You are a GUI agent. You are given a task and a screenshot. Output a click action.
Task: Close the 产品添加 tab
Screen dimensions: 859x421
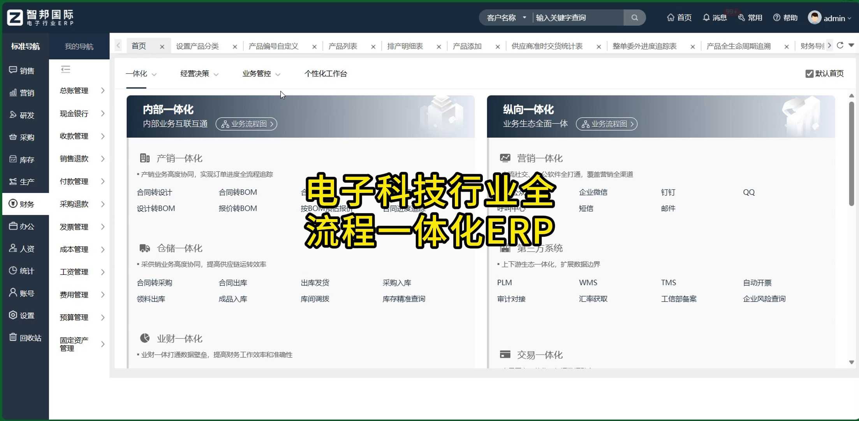498,47
